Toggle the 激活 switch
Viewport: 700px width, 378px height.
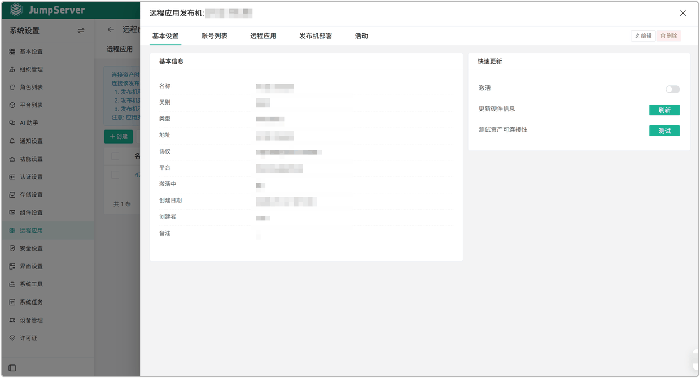coord(672,89)
